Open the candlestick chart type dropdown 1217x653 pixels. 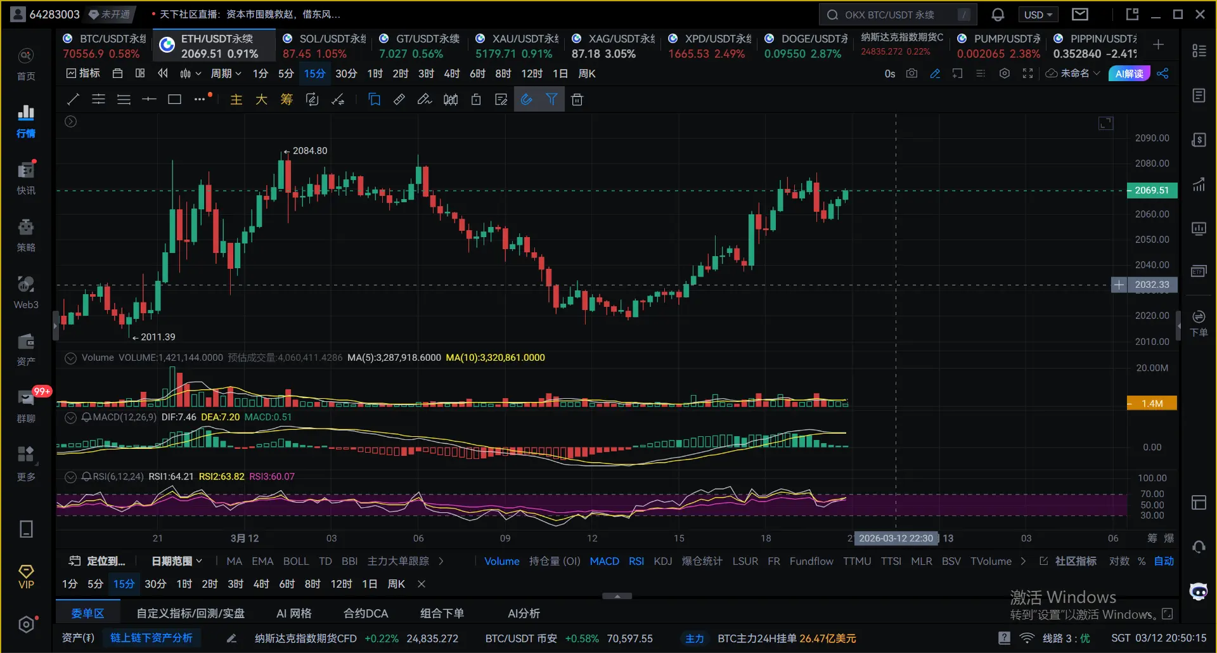click(190, 74)
